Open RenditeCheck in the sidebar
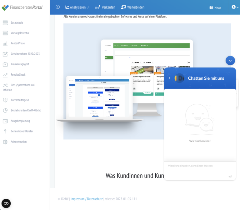The width and height of the screenshot is (240, 210). point(18,75)
